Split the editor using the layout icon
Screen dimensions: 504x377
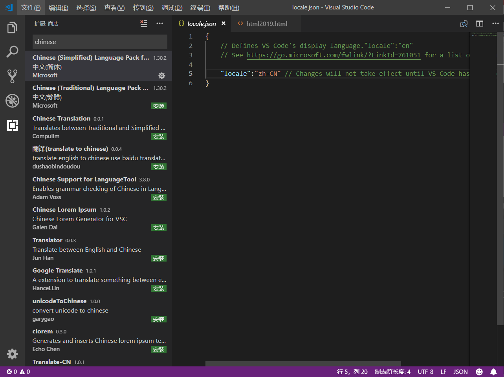point(479,24)
